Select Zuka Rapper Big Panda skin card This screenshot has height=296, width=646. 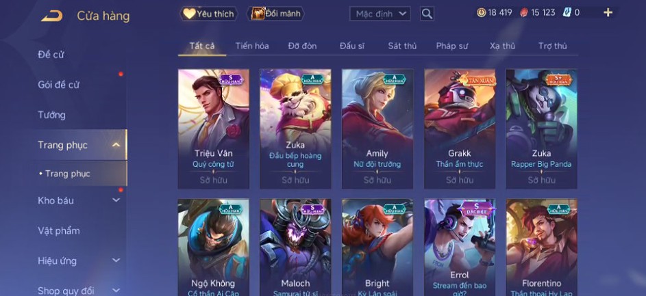[x=541, y=129]
